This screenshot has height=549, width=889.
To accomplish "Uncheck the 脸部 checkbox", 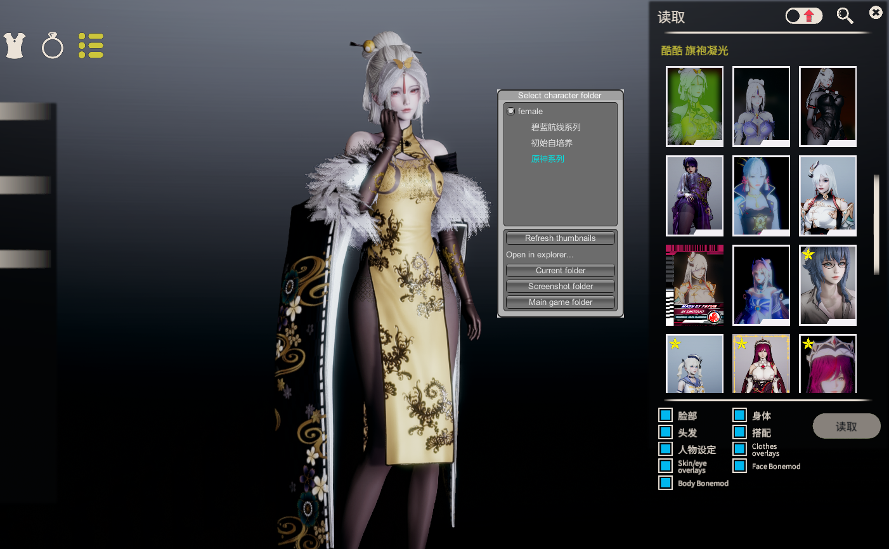I will (x=665, y=415).
